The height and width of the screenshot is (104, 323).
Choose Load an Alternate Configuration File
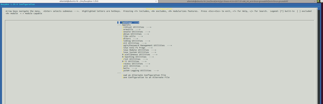[144, 75]
